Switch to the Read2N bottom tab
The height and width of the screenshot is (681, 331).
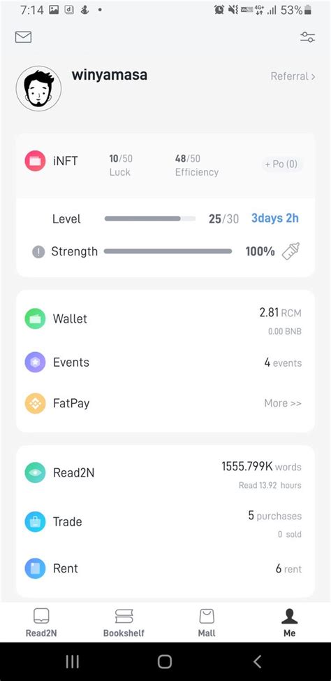point(41,622)
